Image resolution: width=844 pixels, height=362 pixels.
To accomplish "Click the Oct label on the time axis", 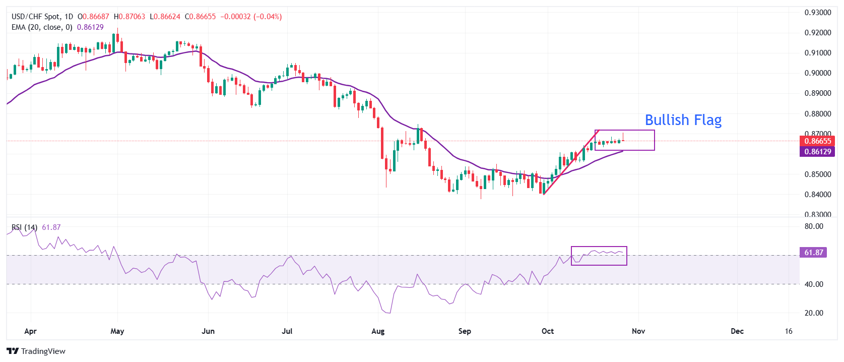I will [547, 331].
